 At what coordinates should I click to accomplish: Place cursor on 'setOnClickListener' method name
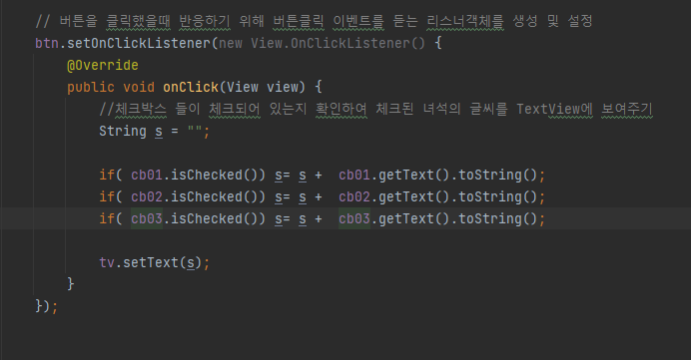(x=139, y=43)
